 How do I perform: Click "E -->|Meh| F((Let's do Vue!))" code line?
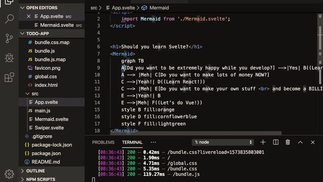coord(161,103)
